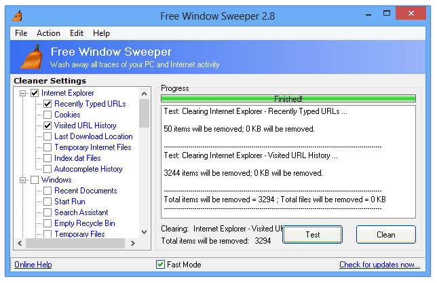Check Autocomplete History option
The height and width of the screenshot is (283, 437).
tap(47, 169)
